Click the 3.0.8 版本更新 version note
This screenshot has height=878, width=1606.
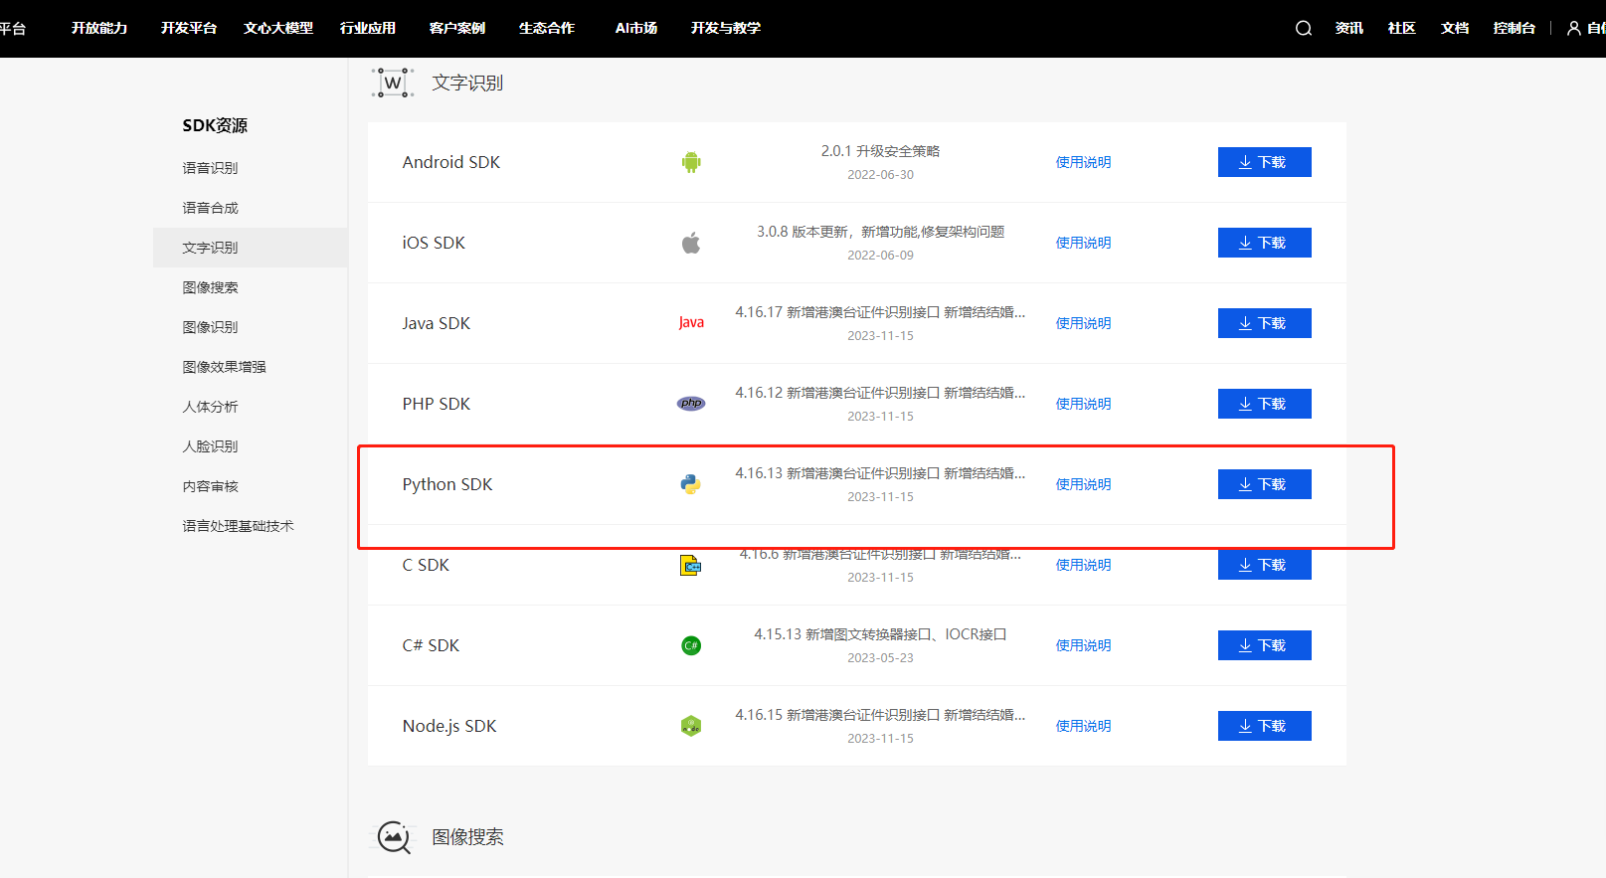click(880, 232)
